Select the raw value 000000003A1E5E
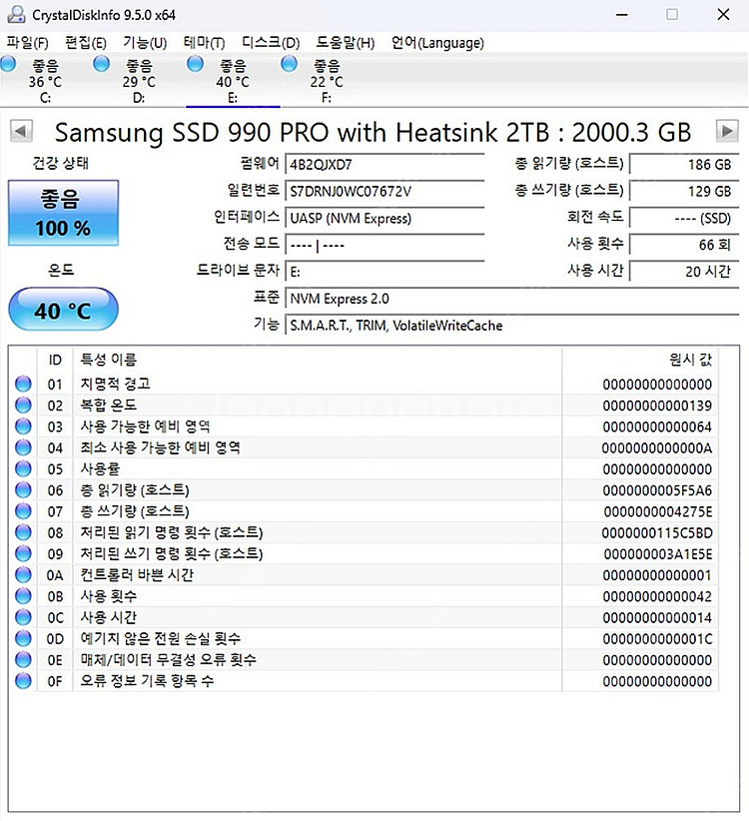Viewport: 749px width, 821px height. pos(658,554)
